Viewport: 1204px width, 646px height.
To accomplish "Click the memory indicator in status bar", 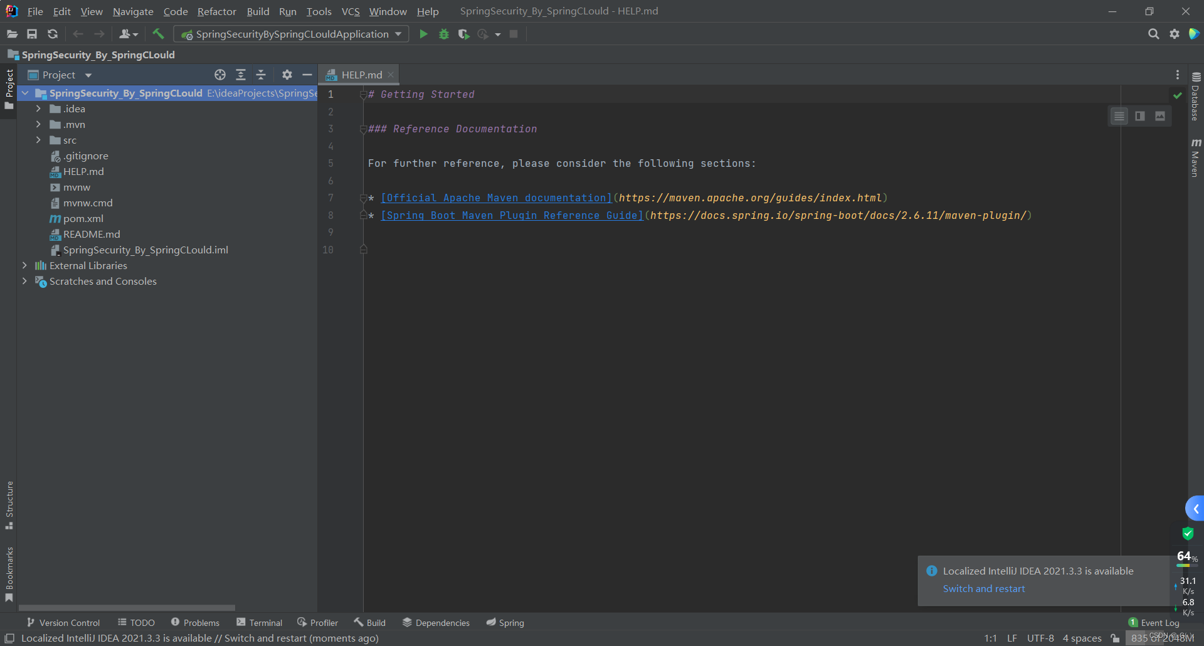I will pyautogui.click(x=1161, y=638).
